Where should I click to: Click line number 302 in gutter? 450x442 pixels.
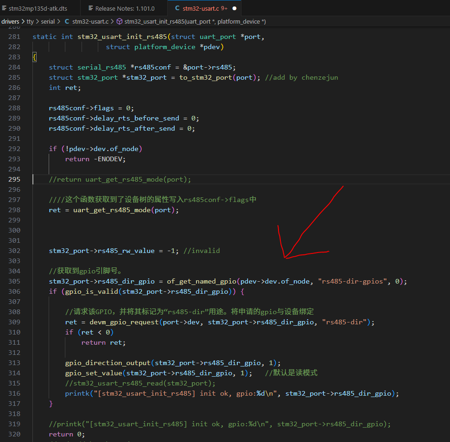tap(14, 251)
